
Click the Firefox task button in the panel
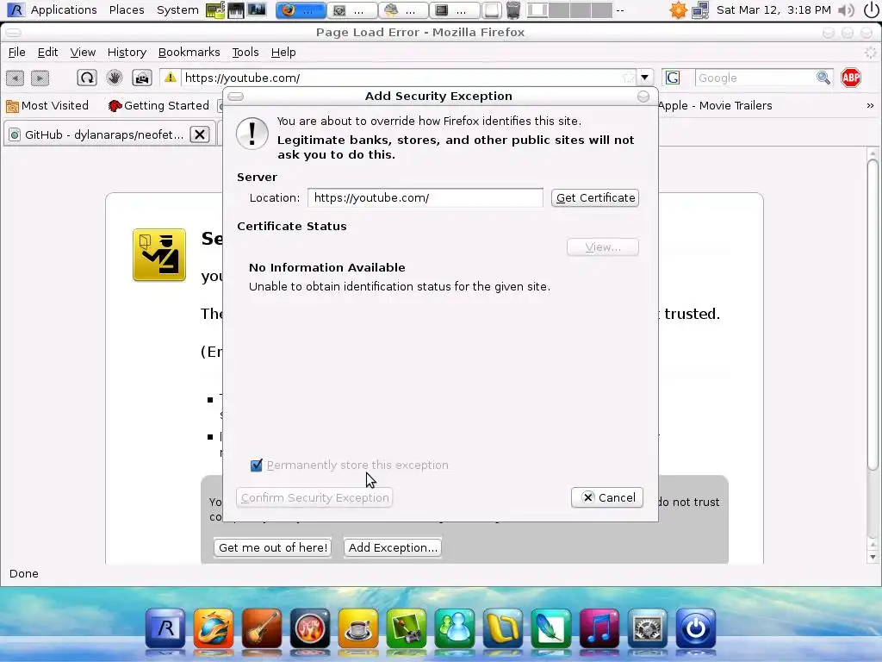pos(301,10)
